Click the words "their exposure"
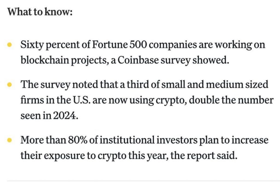 pos(52,156)
